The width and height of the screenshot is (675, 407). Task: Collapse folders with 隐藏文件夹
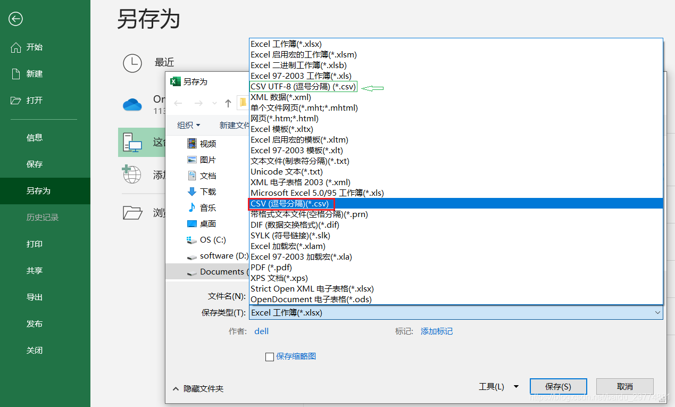pyautogui.click(x=198, y=389)
